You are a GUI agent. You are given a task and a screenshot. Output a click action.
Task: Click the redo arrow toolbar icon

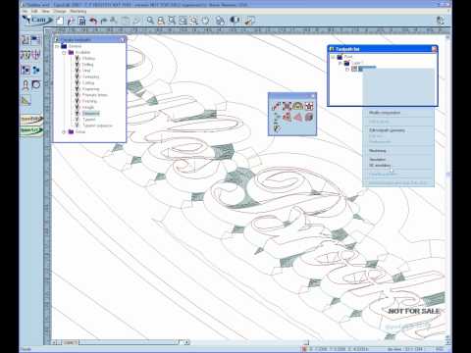104,21
